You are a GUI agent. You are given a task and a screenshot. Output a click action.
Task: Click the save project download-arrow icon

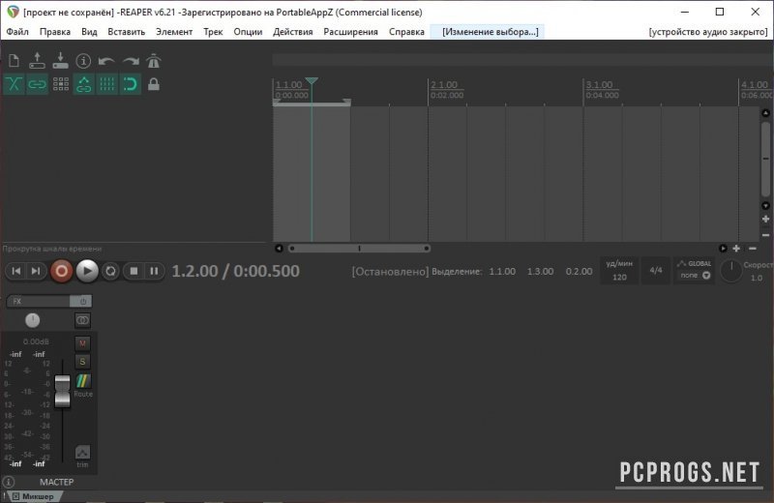point(60,62)
